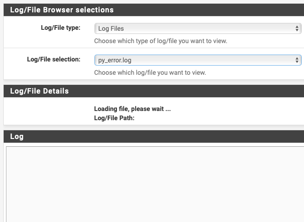Click the centre of the empty Log viewer
The width and height of the screenshot is (304, 222).
point(155,184)
